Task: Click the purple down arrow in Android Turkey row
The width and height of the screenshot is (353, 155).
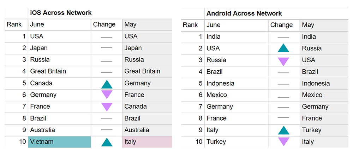Action: coord(283,142)
